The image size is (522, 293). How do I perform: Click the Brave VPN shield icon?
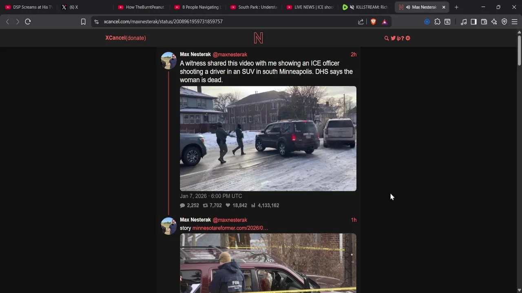(x=504, y=22)
